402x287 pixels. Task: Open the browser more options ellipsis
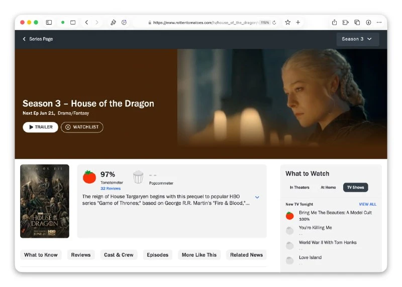click(x=379, y=22)
